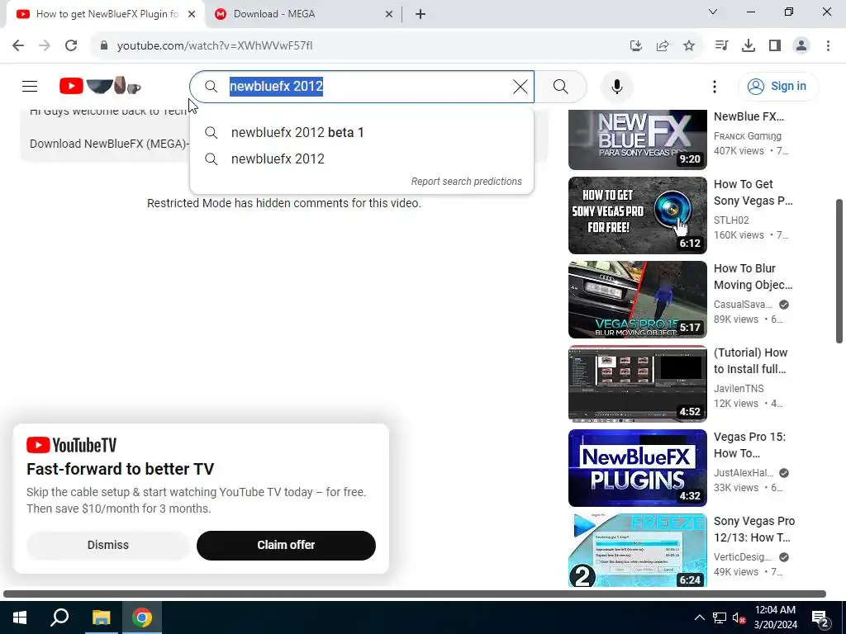The height and width of the screenshot is (634, 846).
Task: Click the STLH02 channel name
Action: 731,220
